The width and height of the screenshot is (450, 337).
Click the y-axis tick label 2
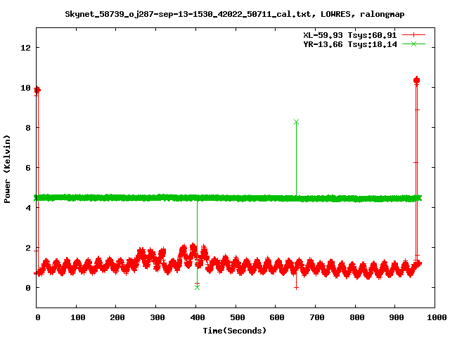(x=28, y=248)
